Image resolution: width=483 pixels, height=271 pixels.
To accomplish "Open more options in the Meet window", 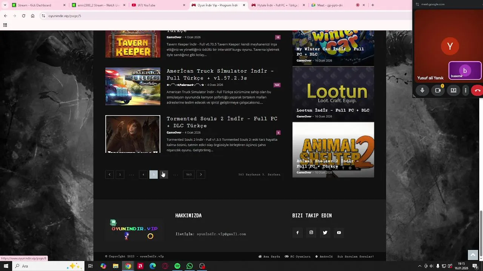I will [466, 90].
